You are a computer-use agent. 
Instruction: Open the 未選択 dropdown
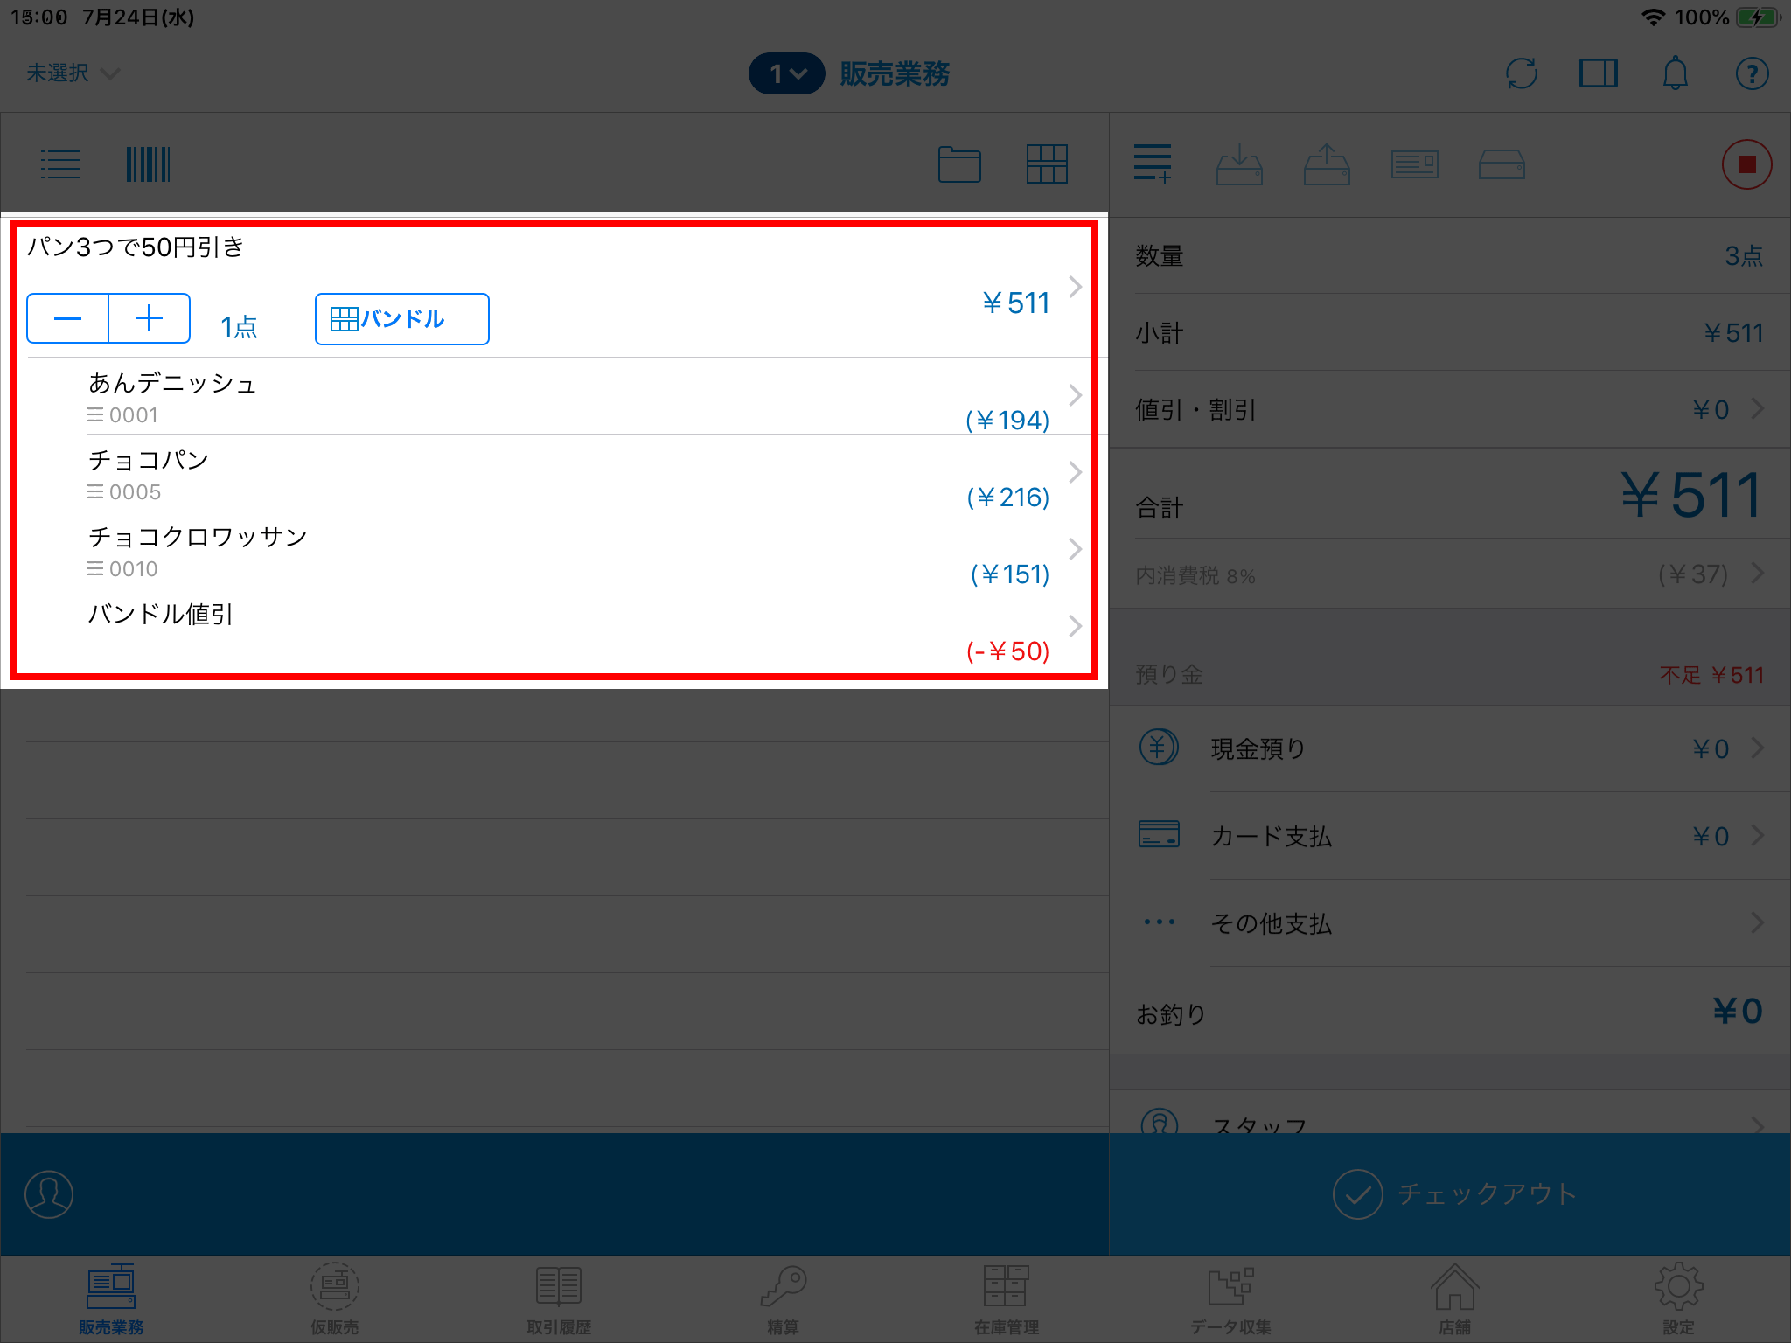point(73,73)
